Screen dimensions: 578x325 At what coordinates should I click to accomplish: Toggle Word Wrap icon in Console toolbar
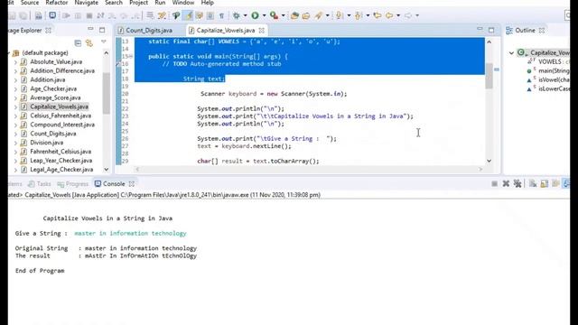pyautogui.click(x=555, y=183)
